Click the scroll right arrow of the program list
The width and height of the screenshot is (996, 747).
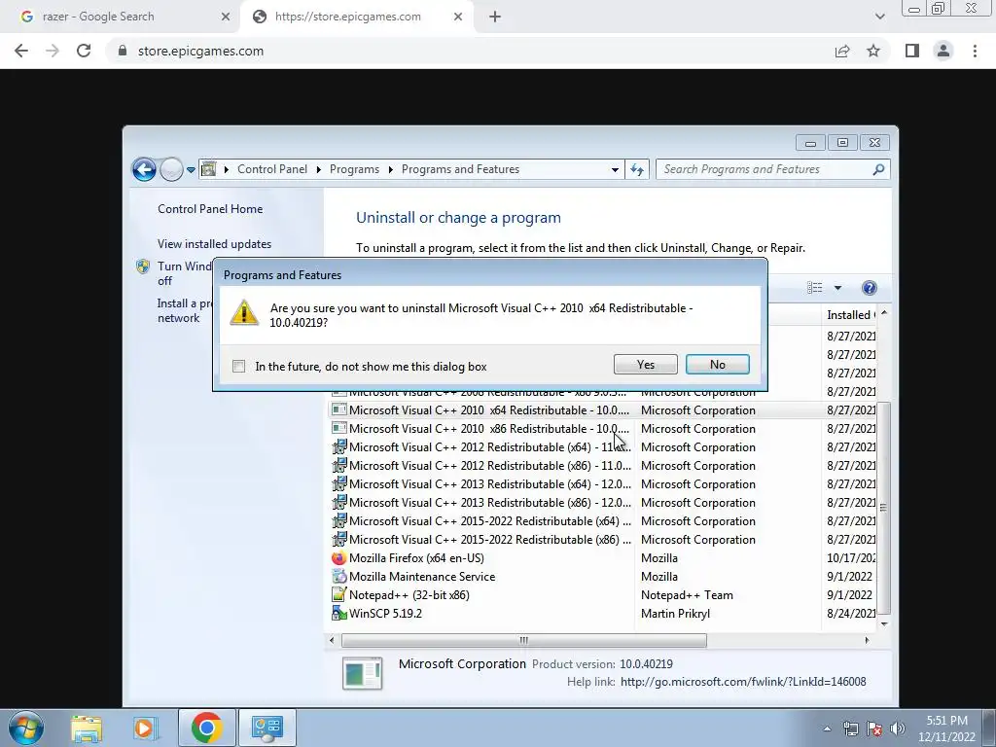pos(867,640)
